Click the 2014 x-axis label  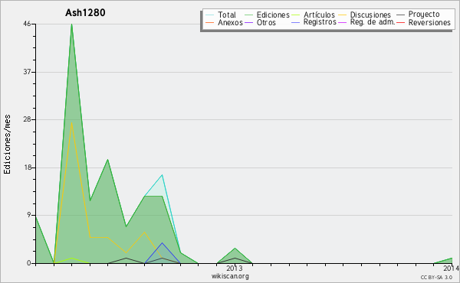pos(452,268)
